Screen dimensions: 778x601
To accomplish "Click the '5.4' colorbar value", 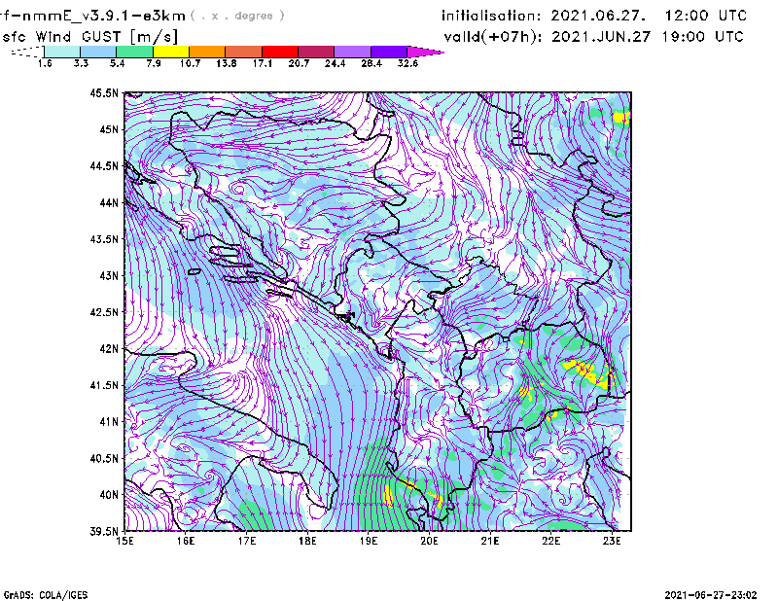I will click(117, 63).
